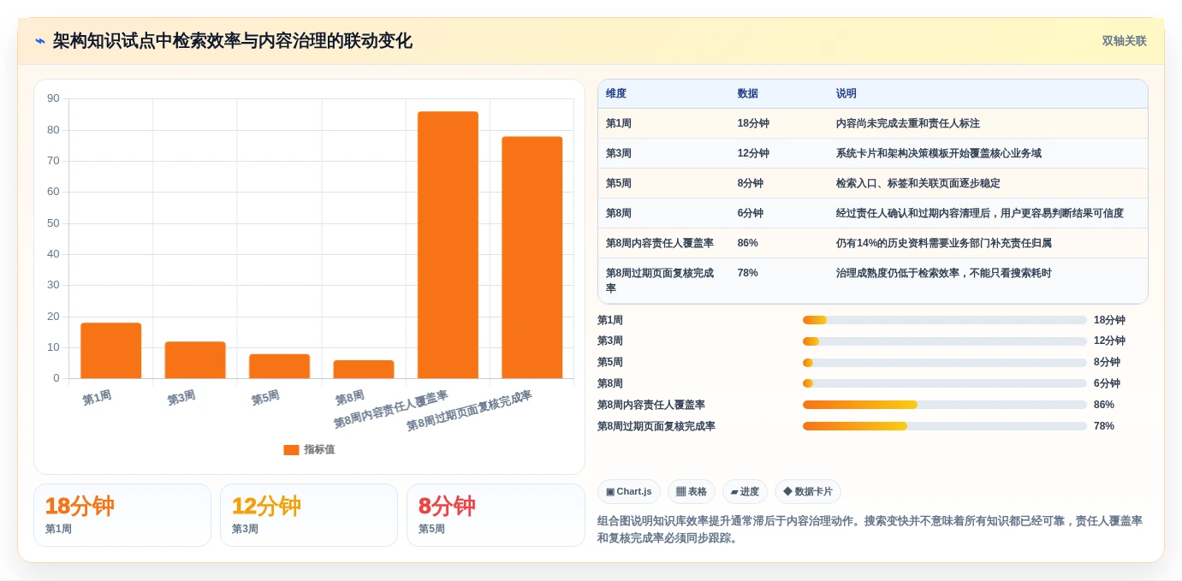Click the 18分钟 cell in the table
Viewport: 1182px width, 581px height.
[x=753, y=123]
